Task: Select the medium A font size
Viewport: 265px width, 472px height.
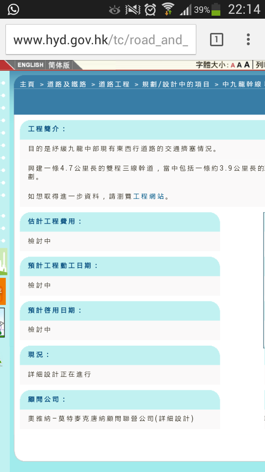Action: (239, 65)
